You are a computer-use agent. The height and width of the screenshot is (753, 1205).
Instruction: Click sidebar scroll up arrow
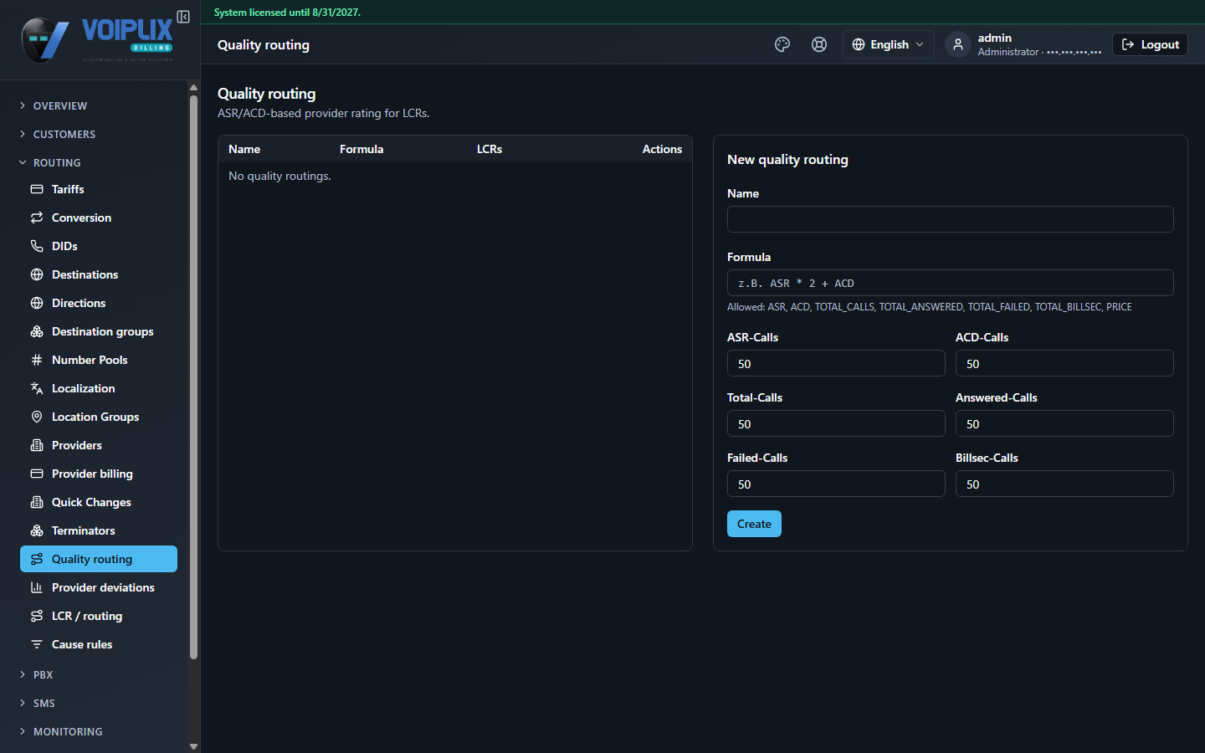point(193,87)
